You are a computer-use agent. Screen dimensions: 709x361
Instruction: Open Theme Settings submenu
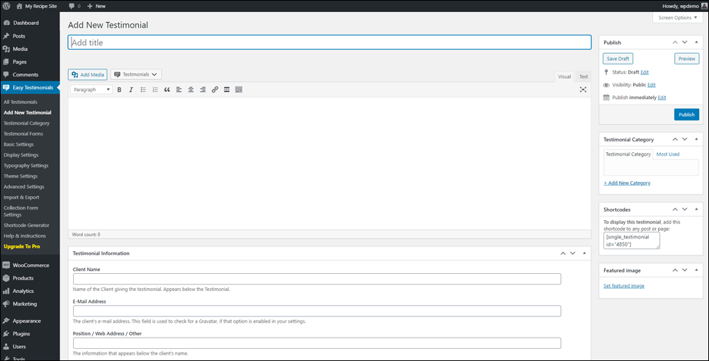[x=21, y=176]
